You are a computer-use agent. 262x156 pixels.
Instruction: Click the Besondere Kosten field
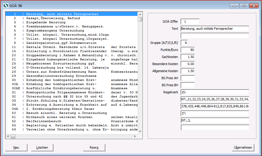point(187,64)
